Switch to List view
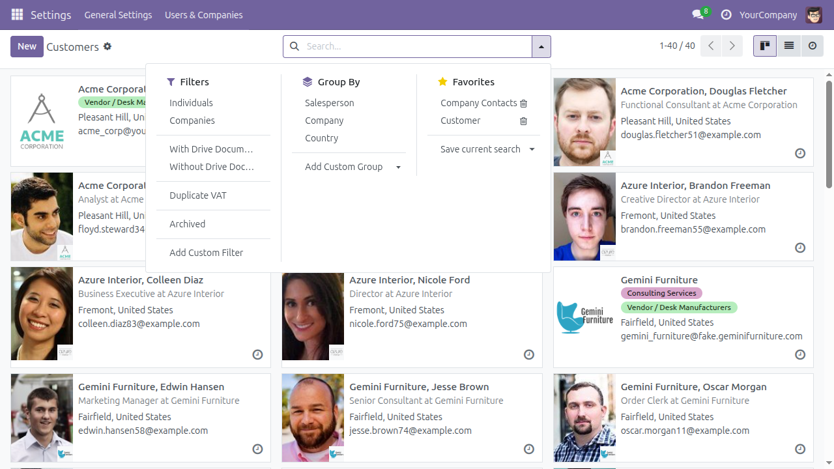The height and width of the screenshot is (469, 834). [x=789, y=46]
